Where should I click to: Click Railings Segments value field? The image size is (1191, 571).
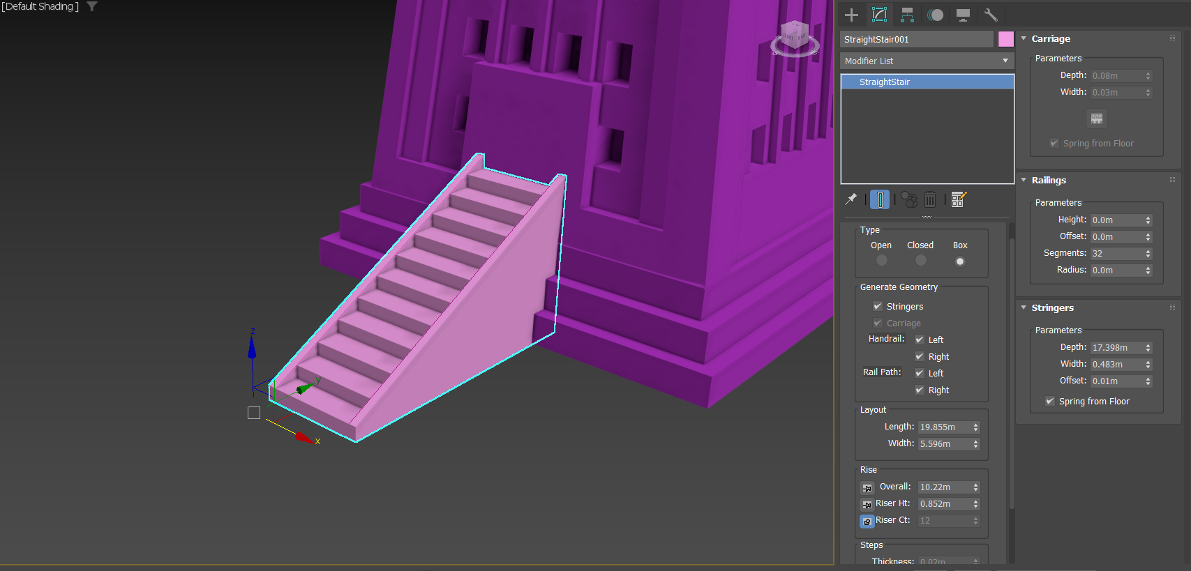coord(1117,254)
